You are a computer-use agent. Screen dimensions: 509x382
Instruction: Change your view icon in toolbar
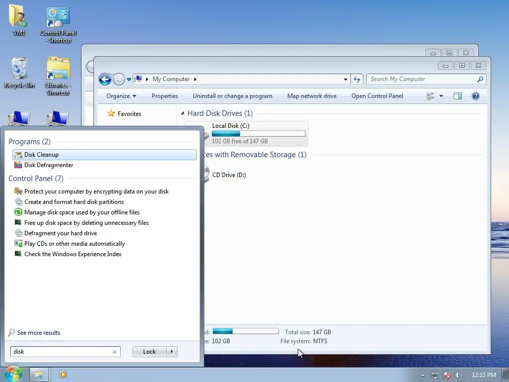coord(430,96)
